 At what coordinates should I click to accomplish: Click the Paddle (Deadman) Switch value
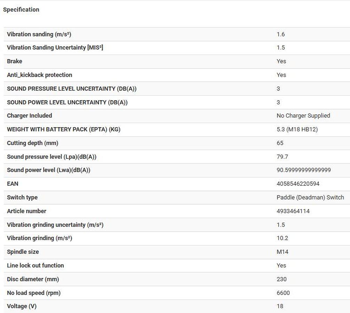pos(310,197)
